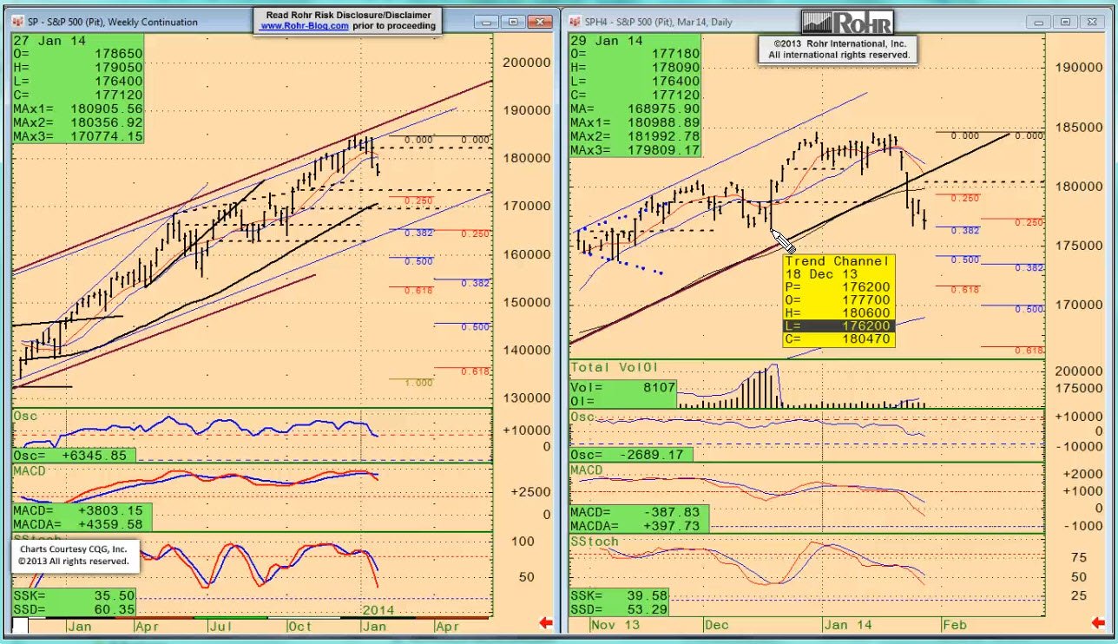Click the Jul marker on weekly time axis
This screenshot has width=1118, height=644.
click(218, 625)
